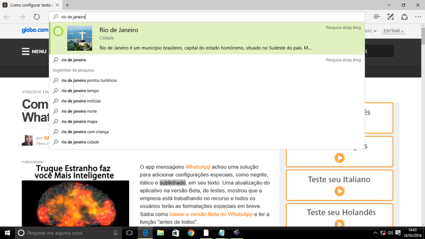Click the globo.com logo link
This screenshot has height=239, width=425.
tap(35, 30)
